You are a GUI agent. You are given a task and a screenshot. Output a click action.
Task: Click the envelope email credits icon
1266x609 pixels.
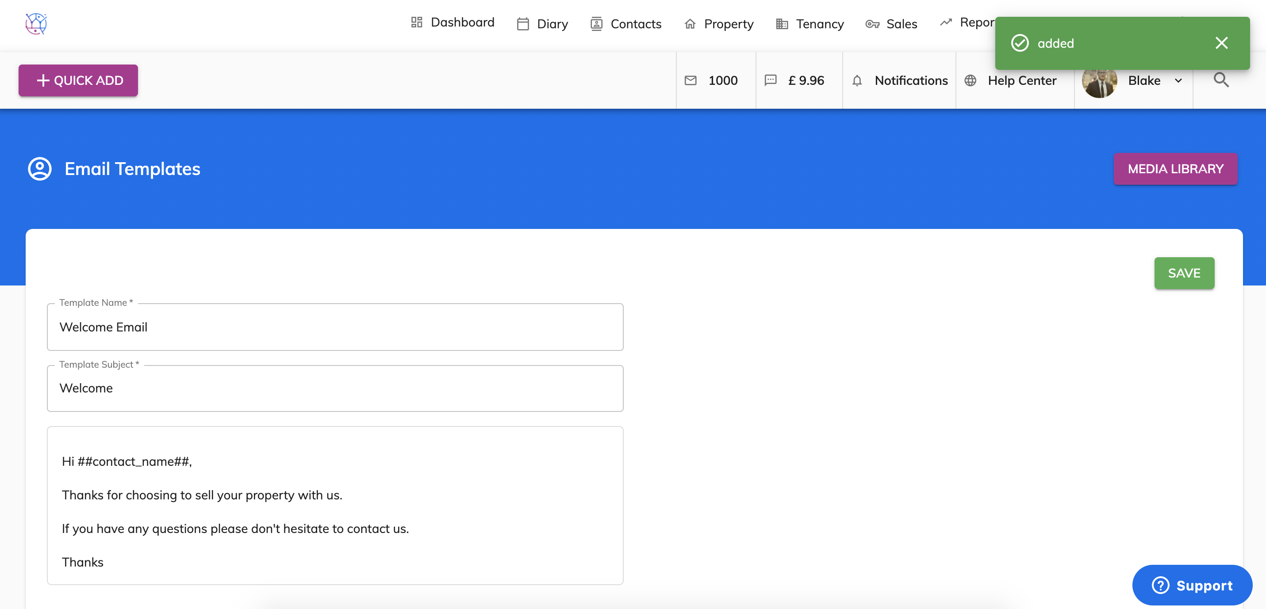coord(691,80)
